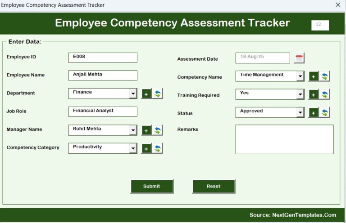This screenshot has width=346, height=223.
Task: Refresh the Manager Name list
Action: pyautogui.click(x=157, y=130)
